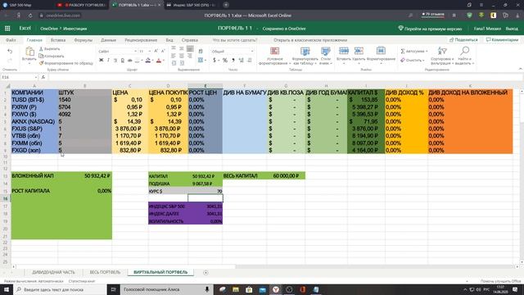Select the ВЕСЬ КАПИТАЛ label cell

point(245,175)
